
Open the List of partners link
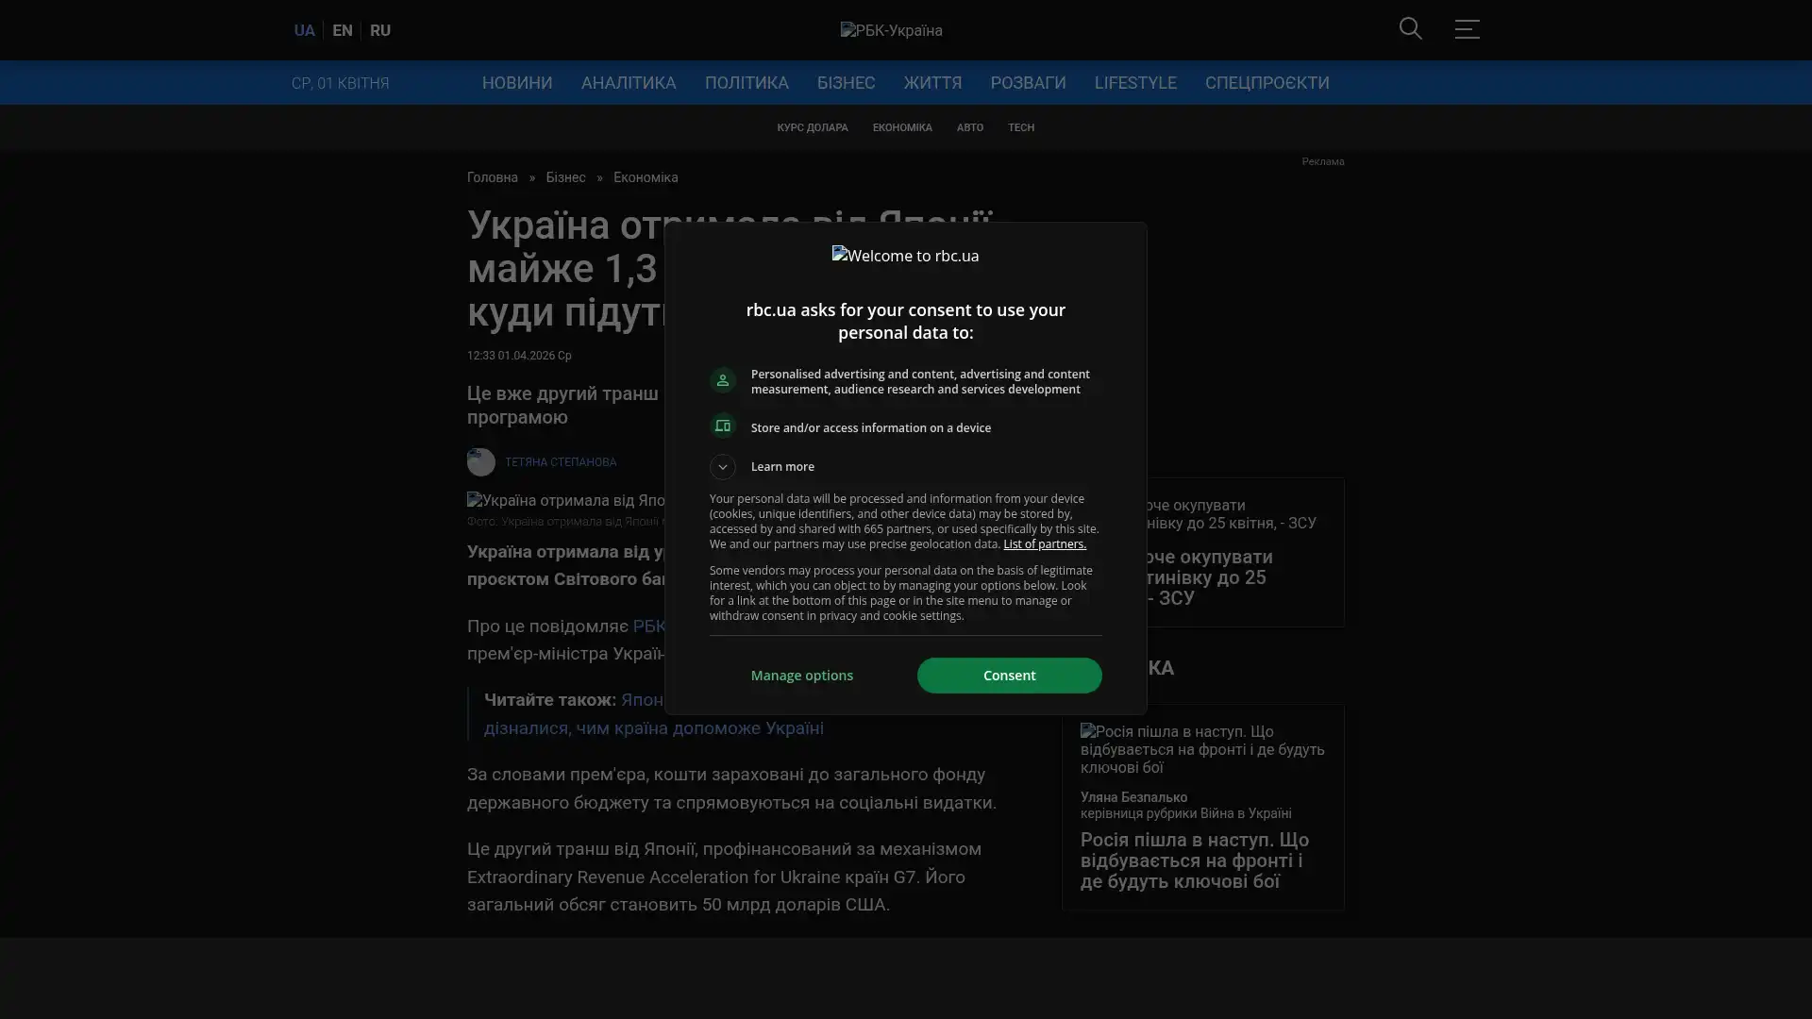(x=1044, y=544)
